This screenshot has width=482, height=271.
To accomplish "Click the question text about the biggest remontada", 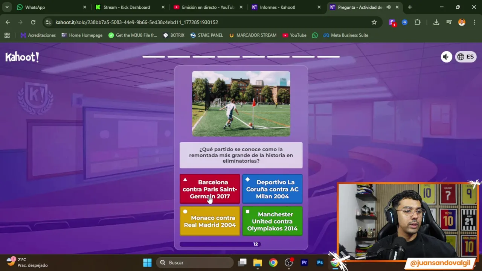I will pos(241,155).
